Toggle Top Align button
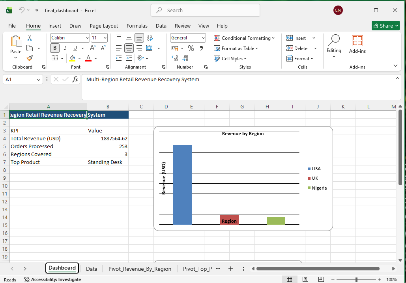 tap(119, 38)
